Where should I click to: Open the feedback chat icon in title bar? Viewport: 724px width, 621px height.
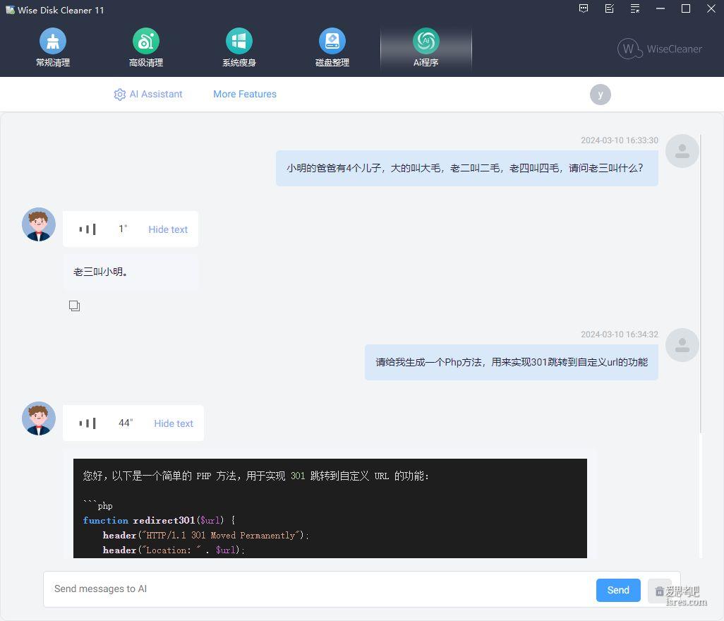[584, 8]
